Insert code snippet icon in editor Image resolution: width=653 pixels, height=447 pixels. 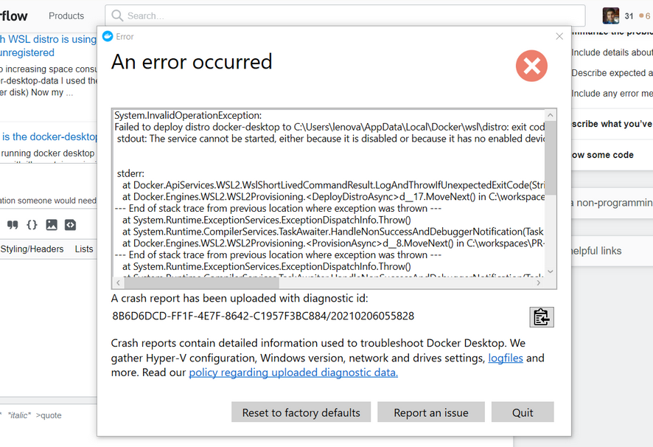click(x=70, y=225)
